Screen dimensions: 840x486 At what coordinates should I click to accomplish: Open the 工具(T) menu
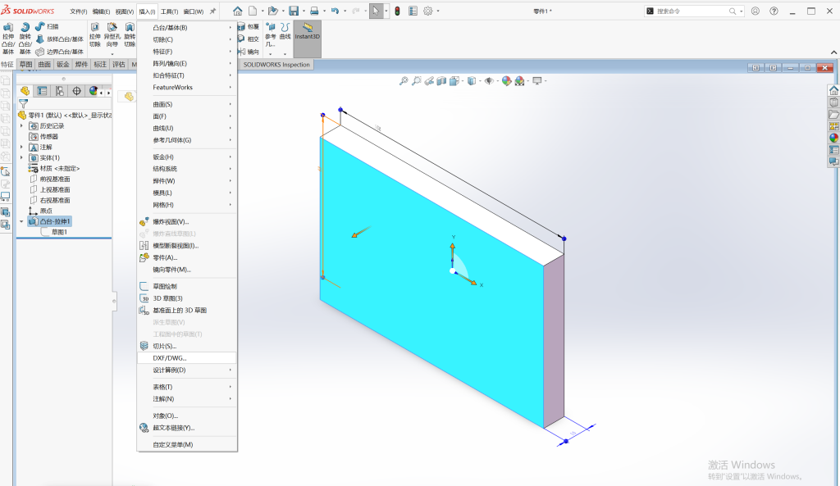(x=169, y=11)
